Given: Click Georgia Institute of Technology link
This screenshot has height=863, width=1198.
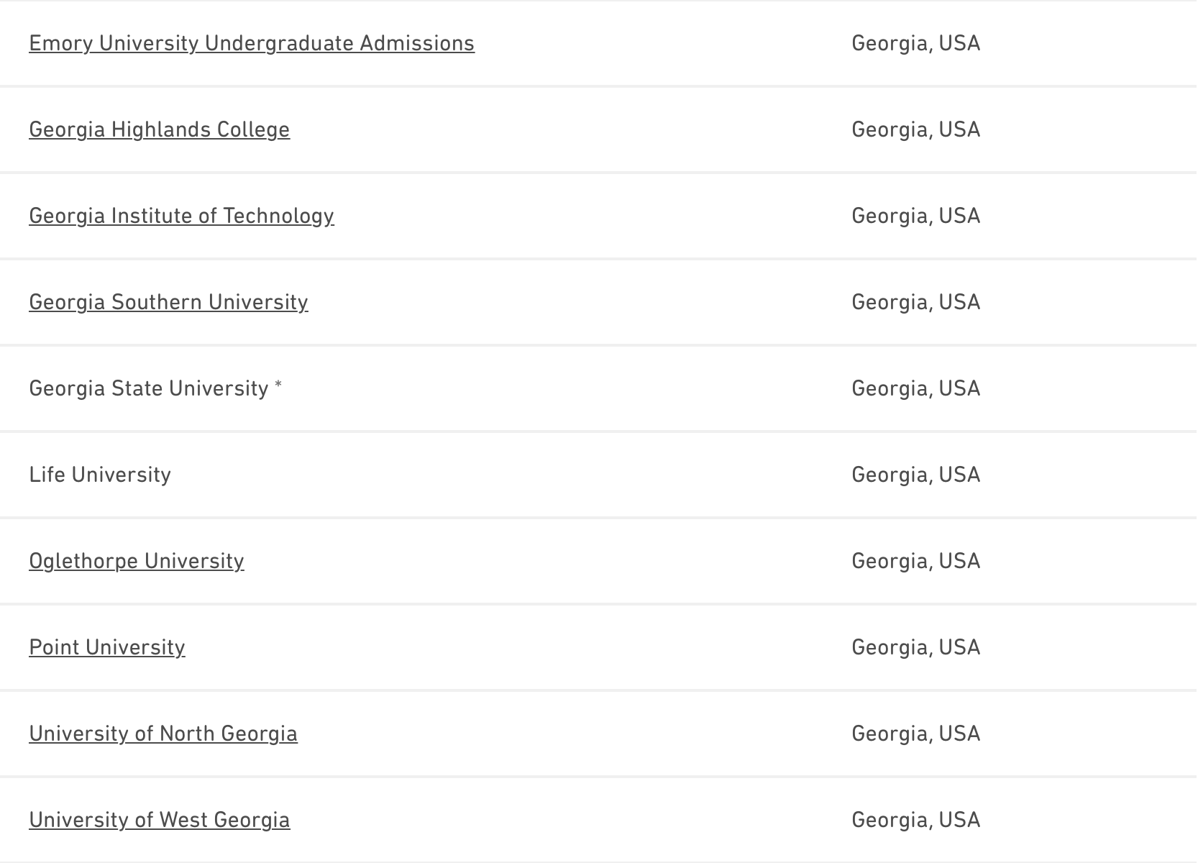Looking at the screenshot, I should (x=181, y=216).
